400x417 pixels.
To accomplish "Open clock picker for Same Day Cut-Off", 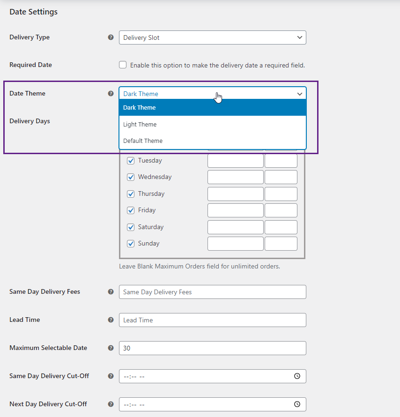I will coord(297,376).
